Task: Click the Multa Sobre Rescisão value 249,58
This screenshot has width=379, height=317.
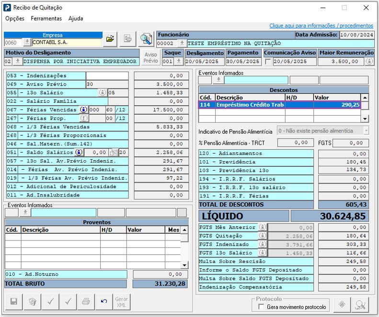Action: click(344, 261)
